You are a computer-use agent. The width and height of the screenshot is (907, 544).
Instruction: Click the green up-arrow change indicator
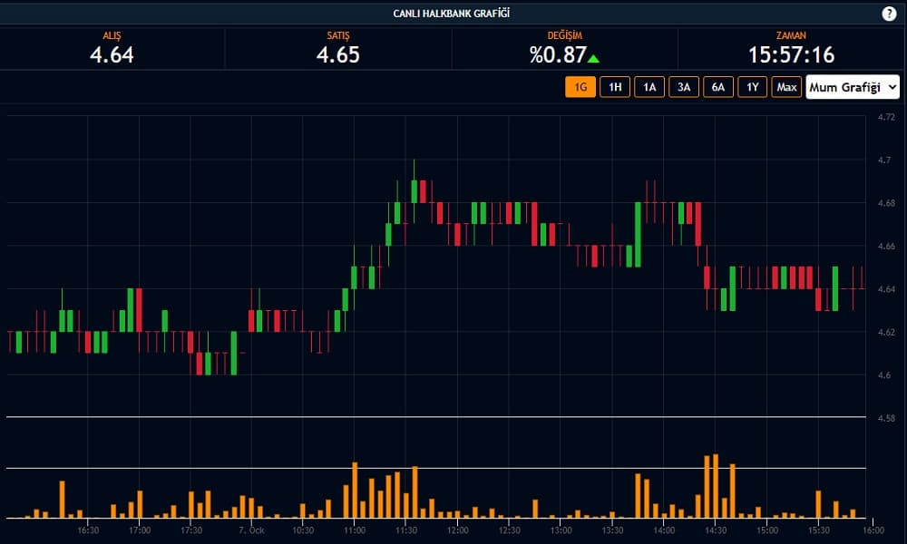pyautogui.click(x=593, y=58)
